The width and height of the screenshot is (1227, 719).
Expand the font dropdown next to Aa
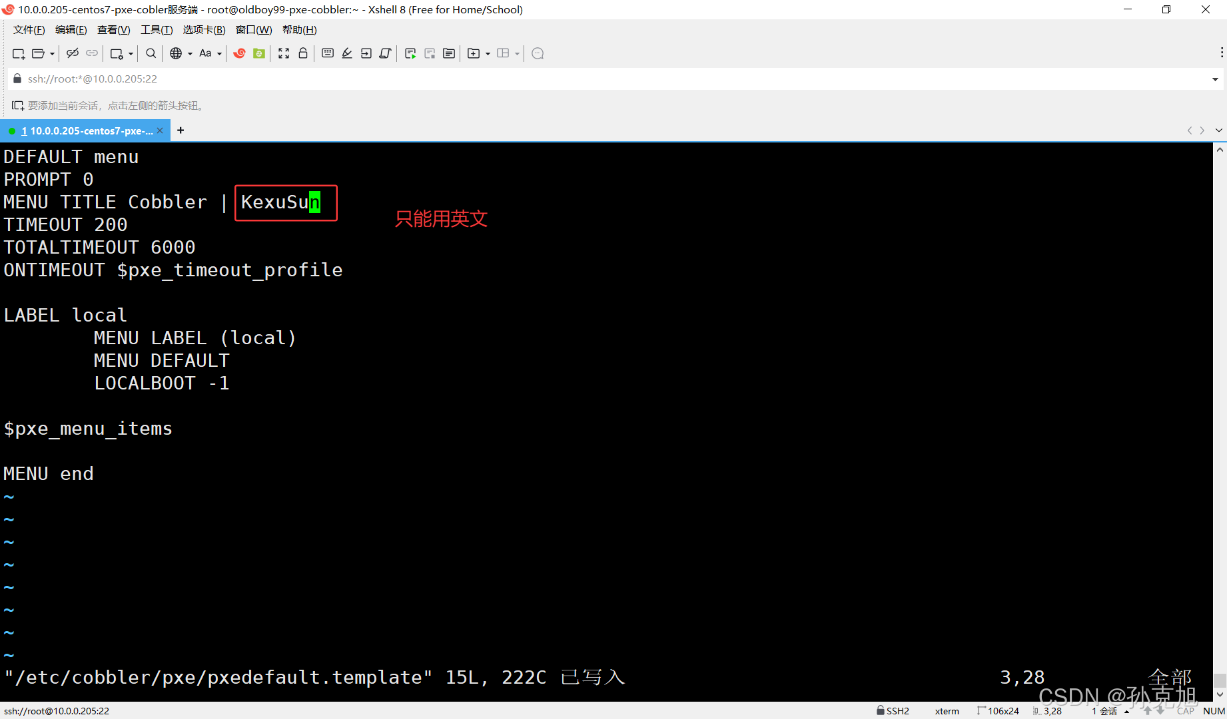[218, 53]
